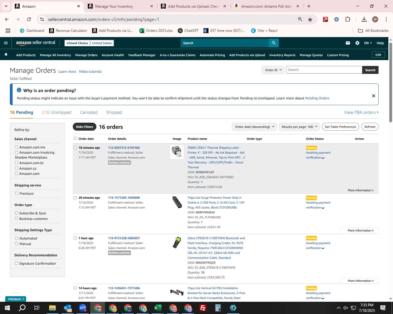Image resolution: width=393 pixels, height=314 pixels.
Task: Switch to the 216 Unshipped tab
Action: click(x=56, y=112)
